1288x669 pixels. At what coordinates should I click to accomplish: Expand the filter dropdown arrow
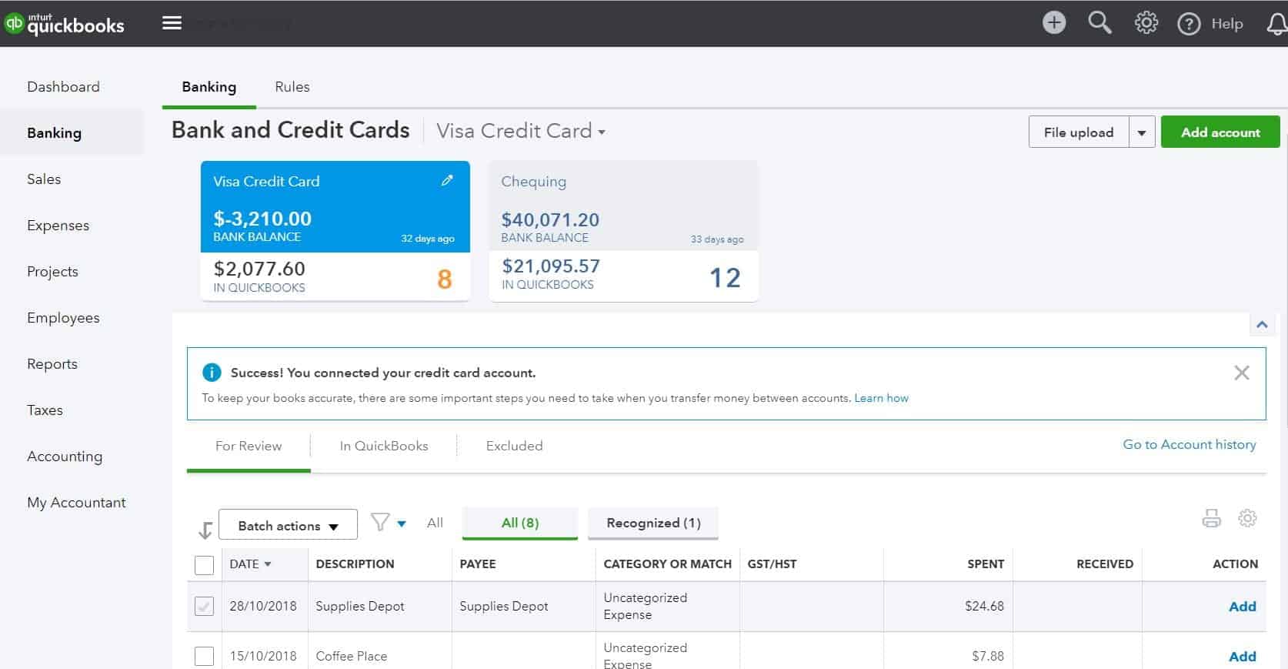pos(402,523)
